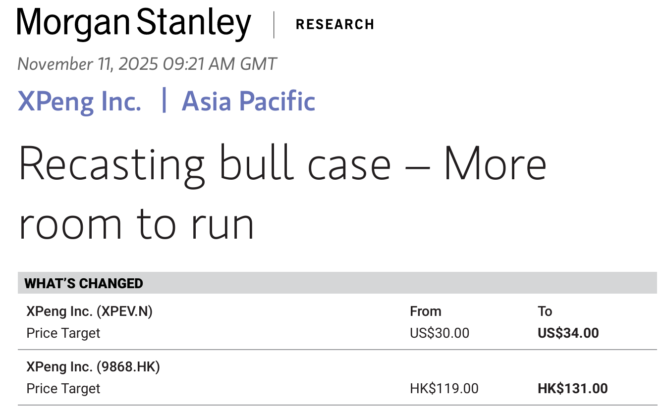Click the Morgan Stanley logo
This screenshot has width=663, height=410.
coord(134,24)
